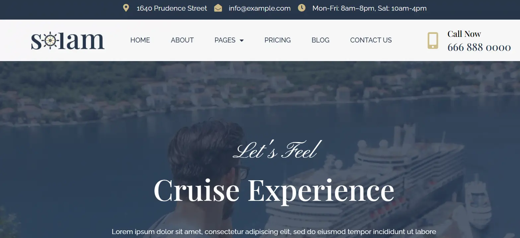Click the mobile phone icon beside Call Now

click(x=433, y=40)
